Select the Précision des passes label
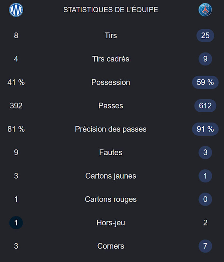The width and height of the screenshot is (224, 262). [111, 129]
